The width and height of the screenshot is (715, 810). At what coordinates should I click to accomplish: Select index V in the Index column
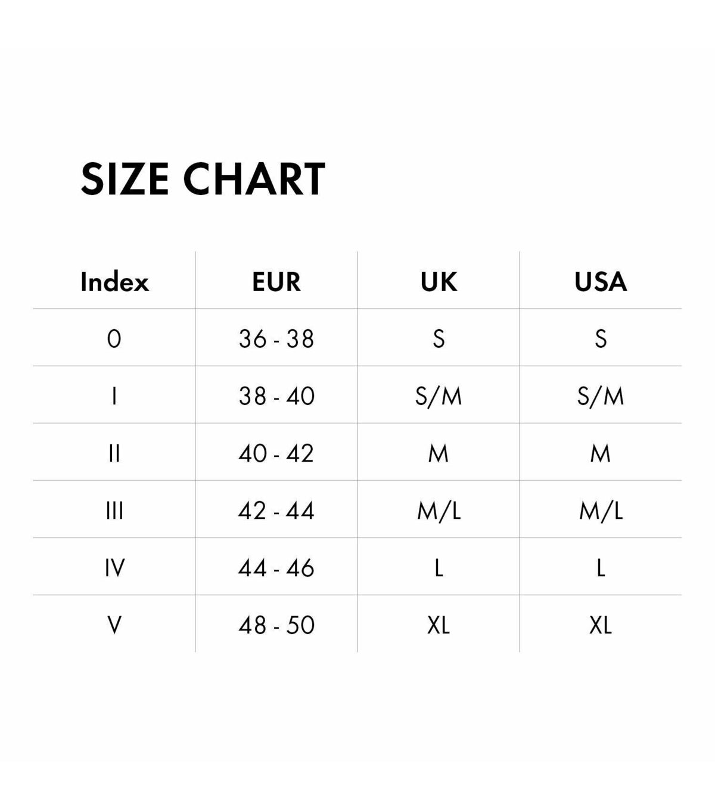pos(114,625)
